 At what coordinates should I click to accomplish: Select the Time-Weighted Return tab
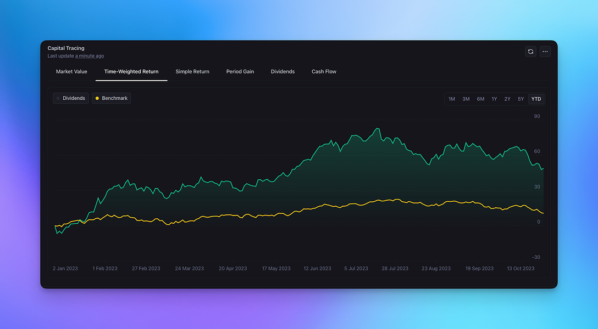(x=131, y=71)
